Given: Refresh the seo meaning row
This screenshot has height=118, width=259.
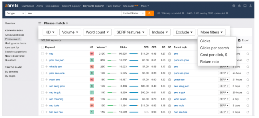Looking at the screenshot, I should pos(248,99).
